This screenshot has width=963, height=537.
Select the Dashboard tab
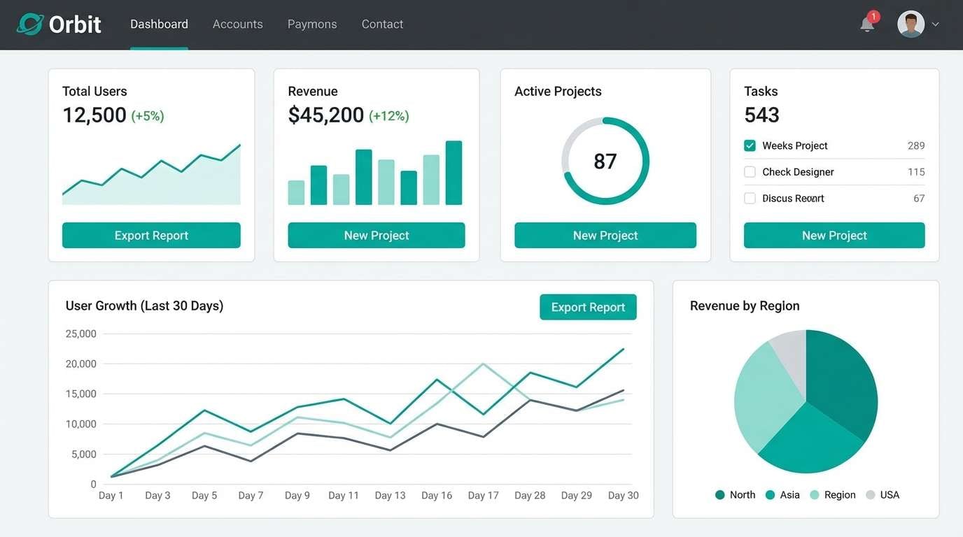[159, 23]
